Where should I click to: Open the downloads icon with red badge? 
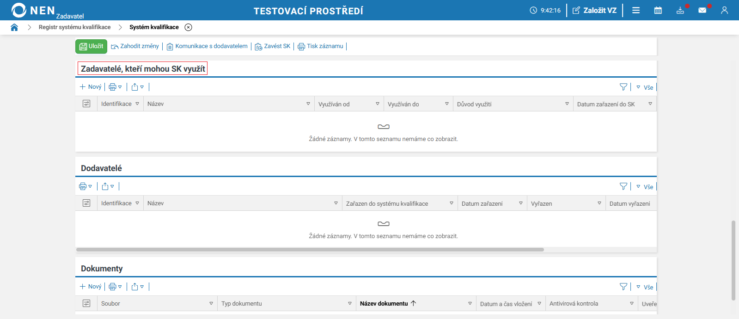coord(680,10)
